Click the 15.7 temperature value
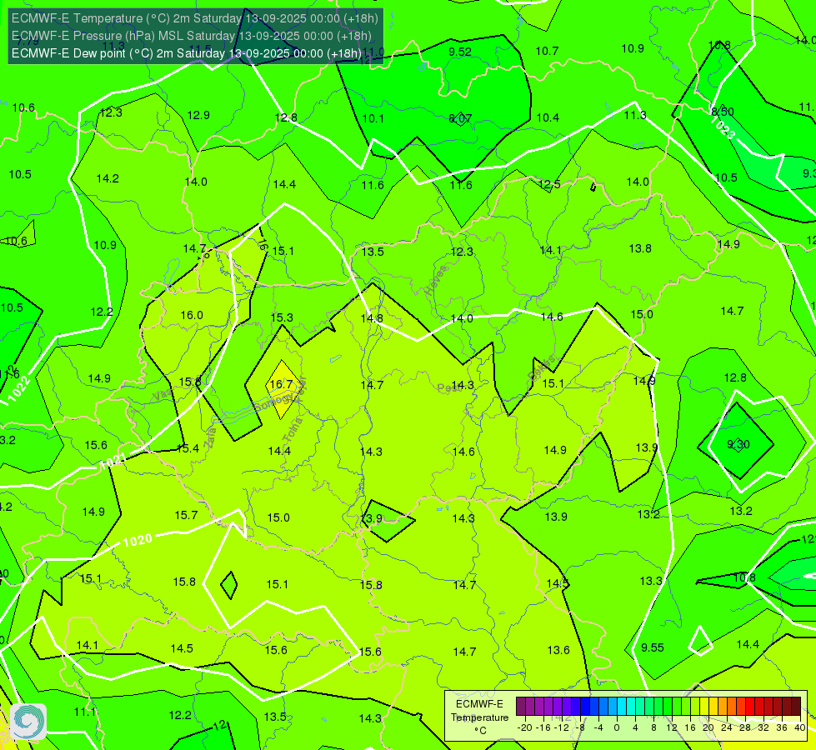 point(186,515)
